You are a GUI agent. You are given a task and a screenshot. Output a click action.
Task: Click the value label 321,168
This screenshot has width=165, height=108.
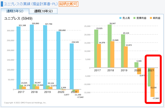coord(22,25)
